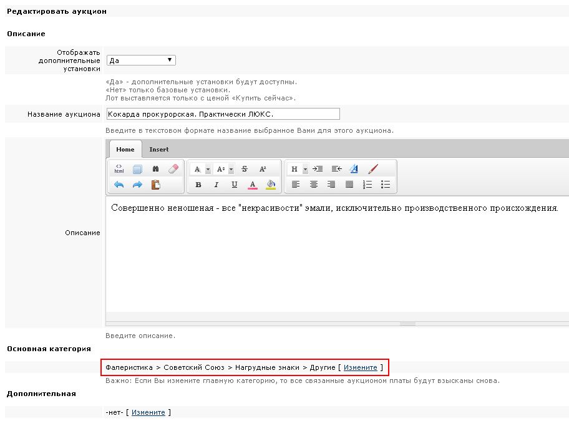Click the binoculars find icon

[155, 169]
